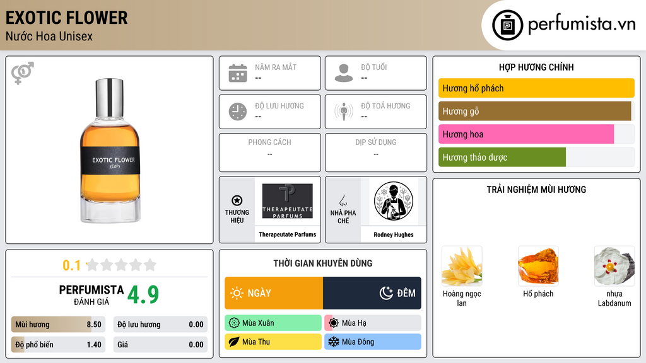Image resolution: width=646 pixels, height=363 pixels.
Task: Click the Mùi hương 8.50 score bar
Action: tap(59, 325)
